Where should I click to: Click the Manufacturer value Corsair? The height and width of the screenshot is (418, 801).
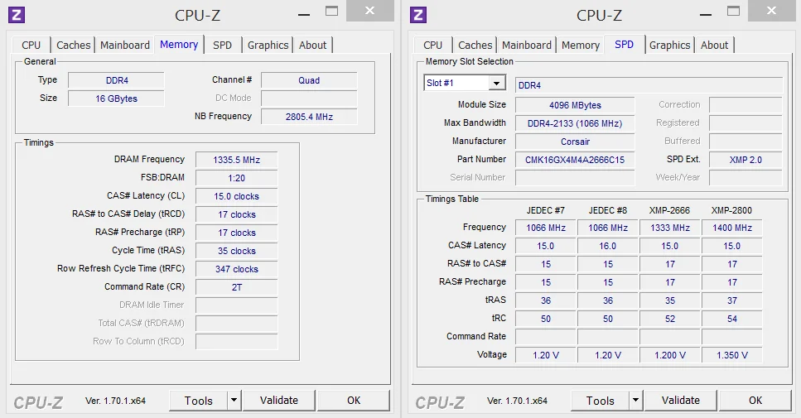(x=575, y=142)
